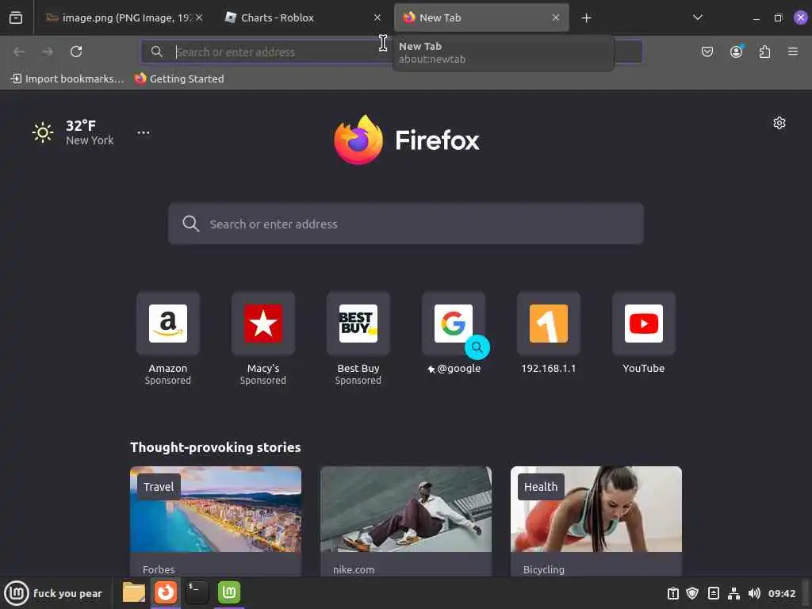Open the volume speaker tray icon

click(x=754, y=593)
